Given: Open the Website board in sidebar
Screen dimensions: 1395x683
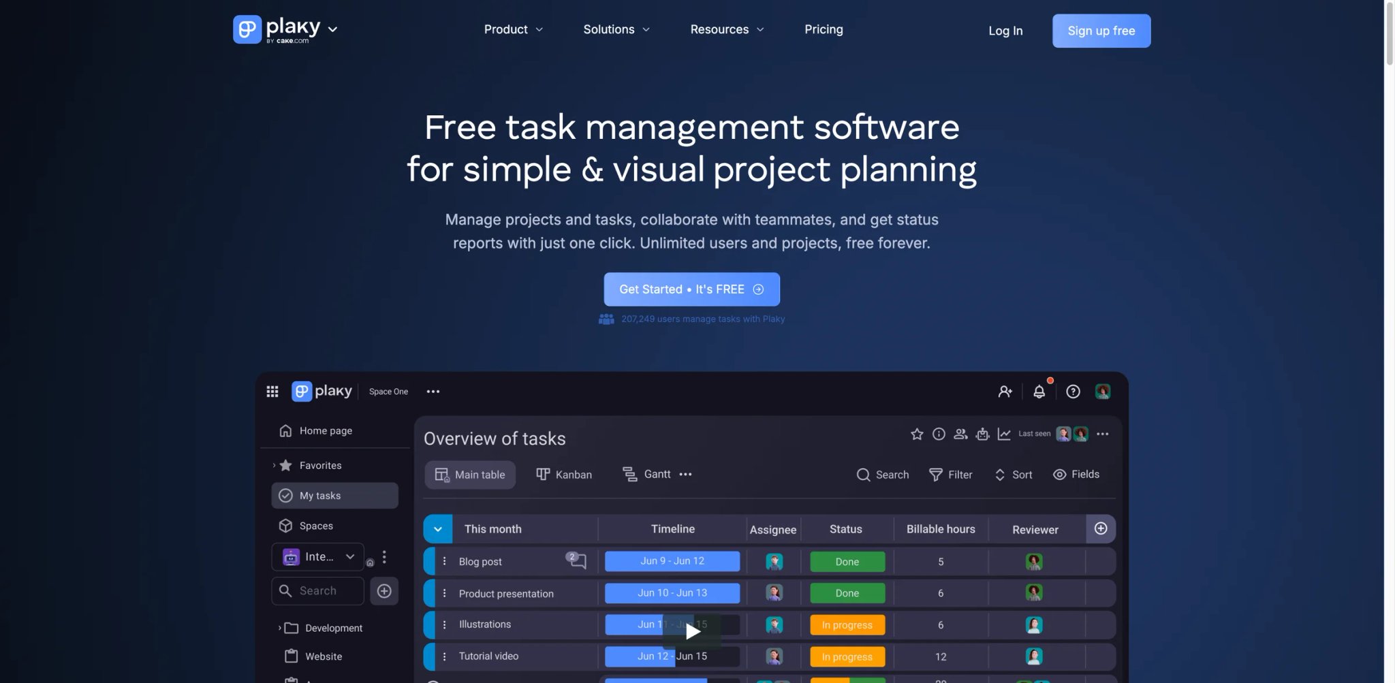Looking at the screenshot, I should tap(314, 656).
